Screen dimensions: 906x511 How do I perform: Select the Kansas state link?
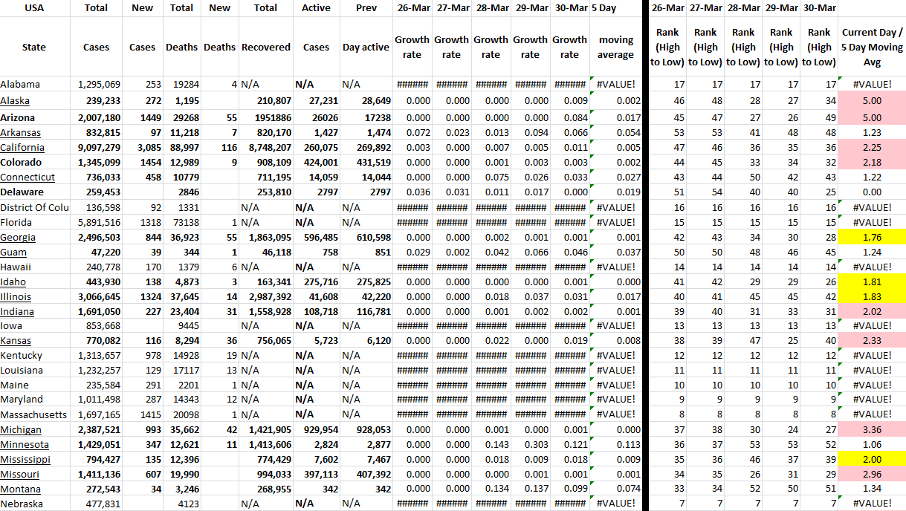(x=16, y=341)
